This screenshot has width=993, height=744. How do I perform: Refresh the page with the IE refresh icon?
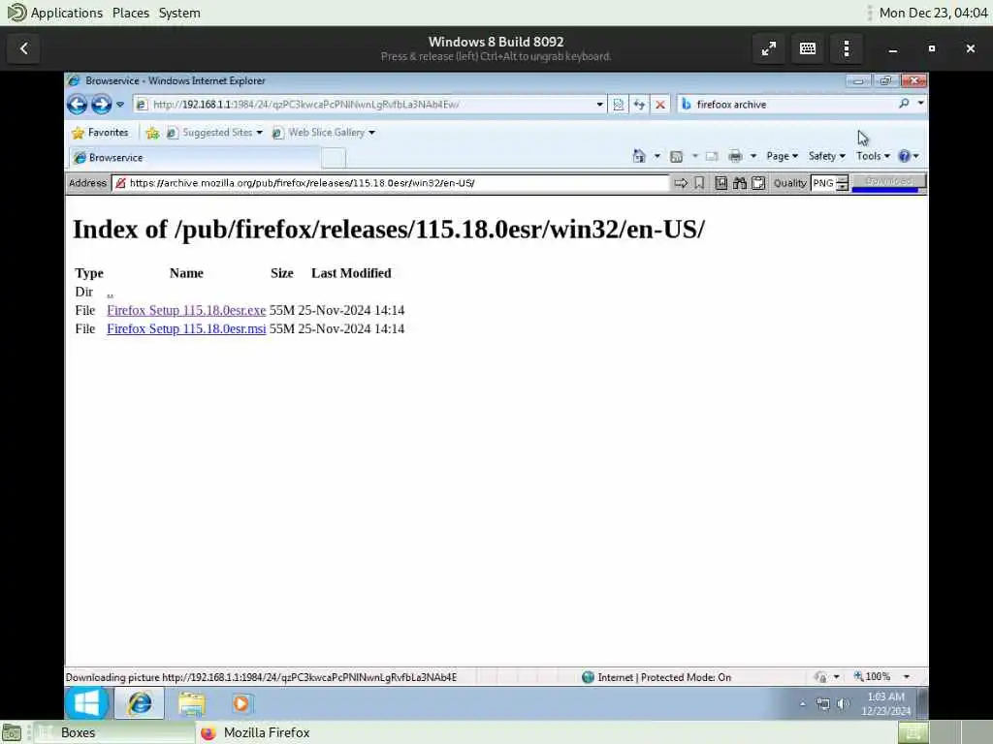click(640, 105)
